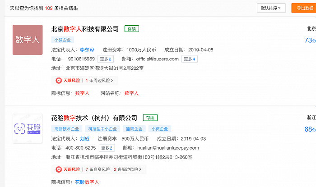Select the 高新技术企业 tag
Image resolution: width=316 pixels, height=187 pixels.
coord(66,129)
